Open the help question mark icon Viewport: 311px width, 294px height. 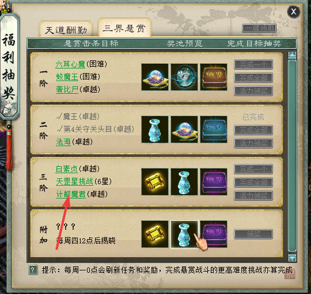click(33, 270)
